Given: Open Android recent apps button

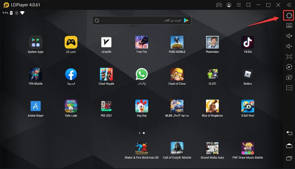Looking at the screenshot, I should pyautogui.click(x=289, y=158).
